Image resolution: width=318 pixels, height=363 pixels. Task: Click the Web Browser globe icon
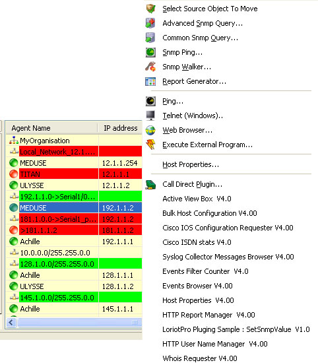tap(150, 130)
